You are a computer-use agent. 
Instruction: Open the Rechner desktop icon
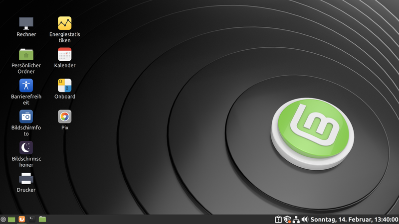26,23
